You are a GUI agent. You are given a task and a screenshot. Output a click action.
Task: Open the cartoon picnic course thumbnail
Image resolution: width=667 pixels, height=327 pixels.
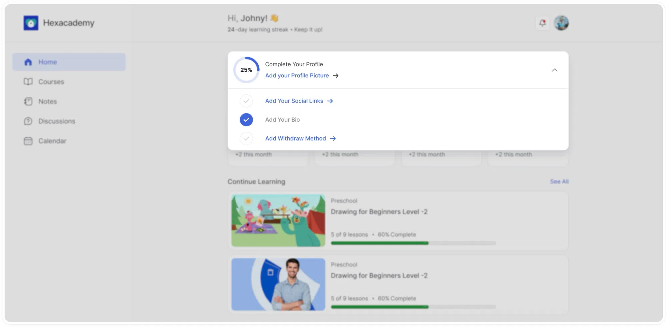click(278, 221)
